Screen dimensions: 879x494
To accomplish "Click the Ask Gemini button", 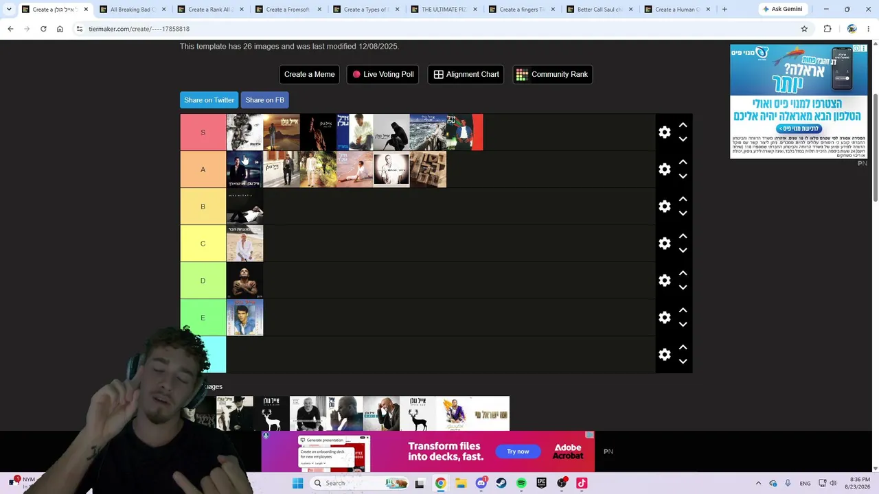I will click(x=782, y=10).
